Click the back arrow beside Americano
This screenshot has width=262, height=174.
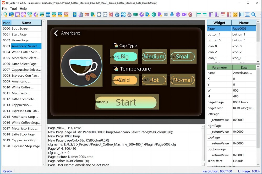[x=56, y=33]
